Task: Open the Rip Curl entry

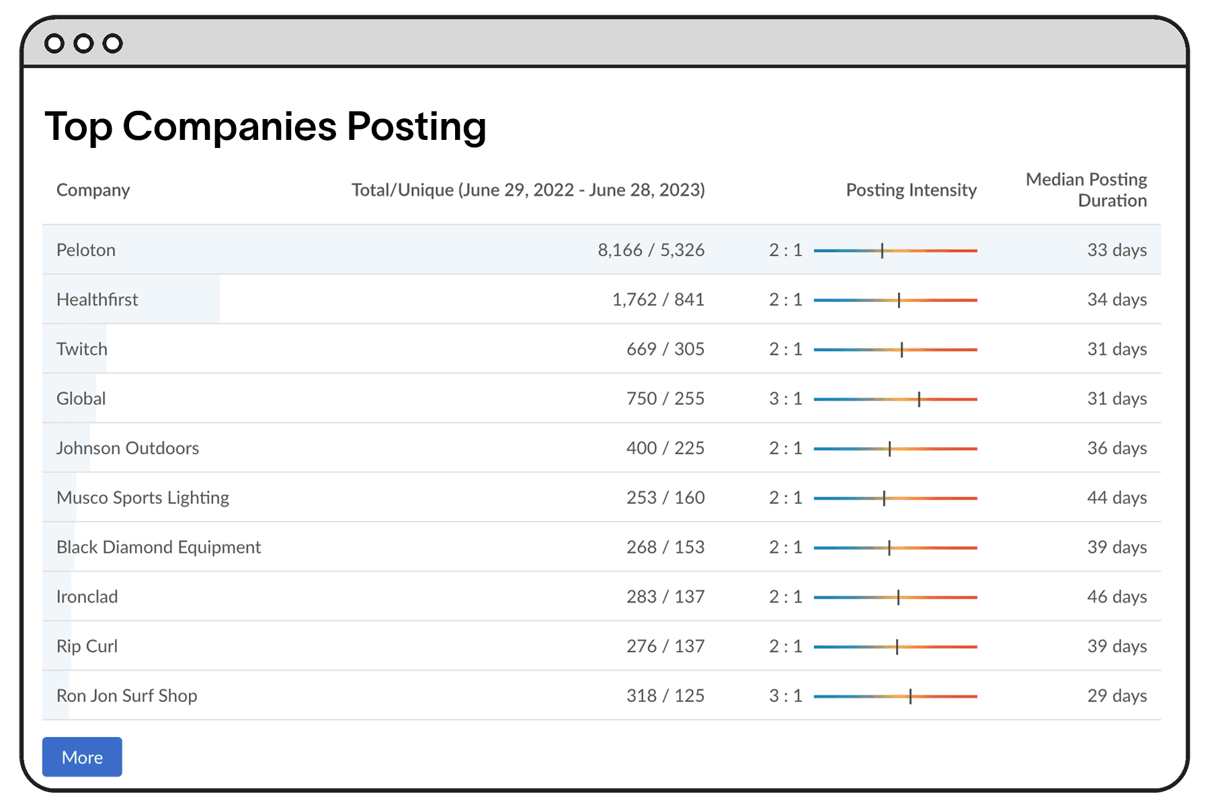Action: click(87, 646)
